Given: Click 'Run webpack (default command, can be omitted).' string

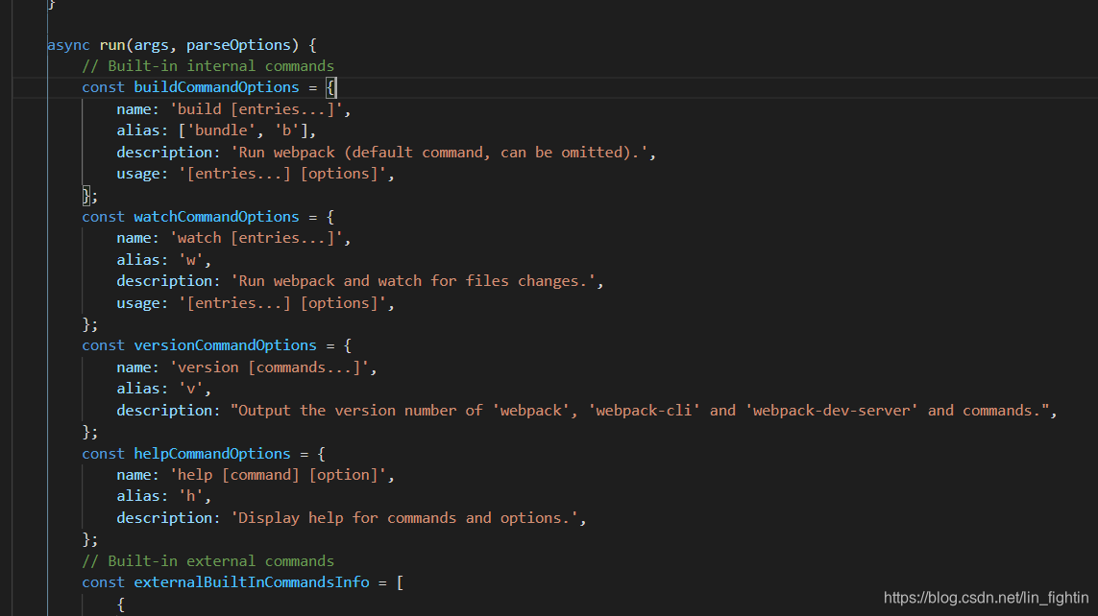Looking at the screenshot, I should [440, 153].
